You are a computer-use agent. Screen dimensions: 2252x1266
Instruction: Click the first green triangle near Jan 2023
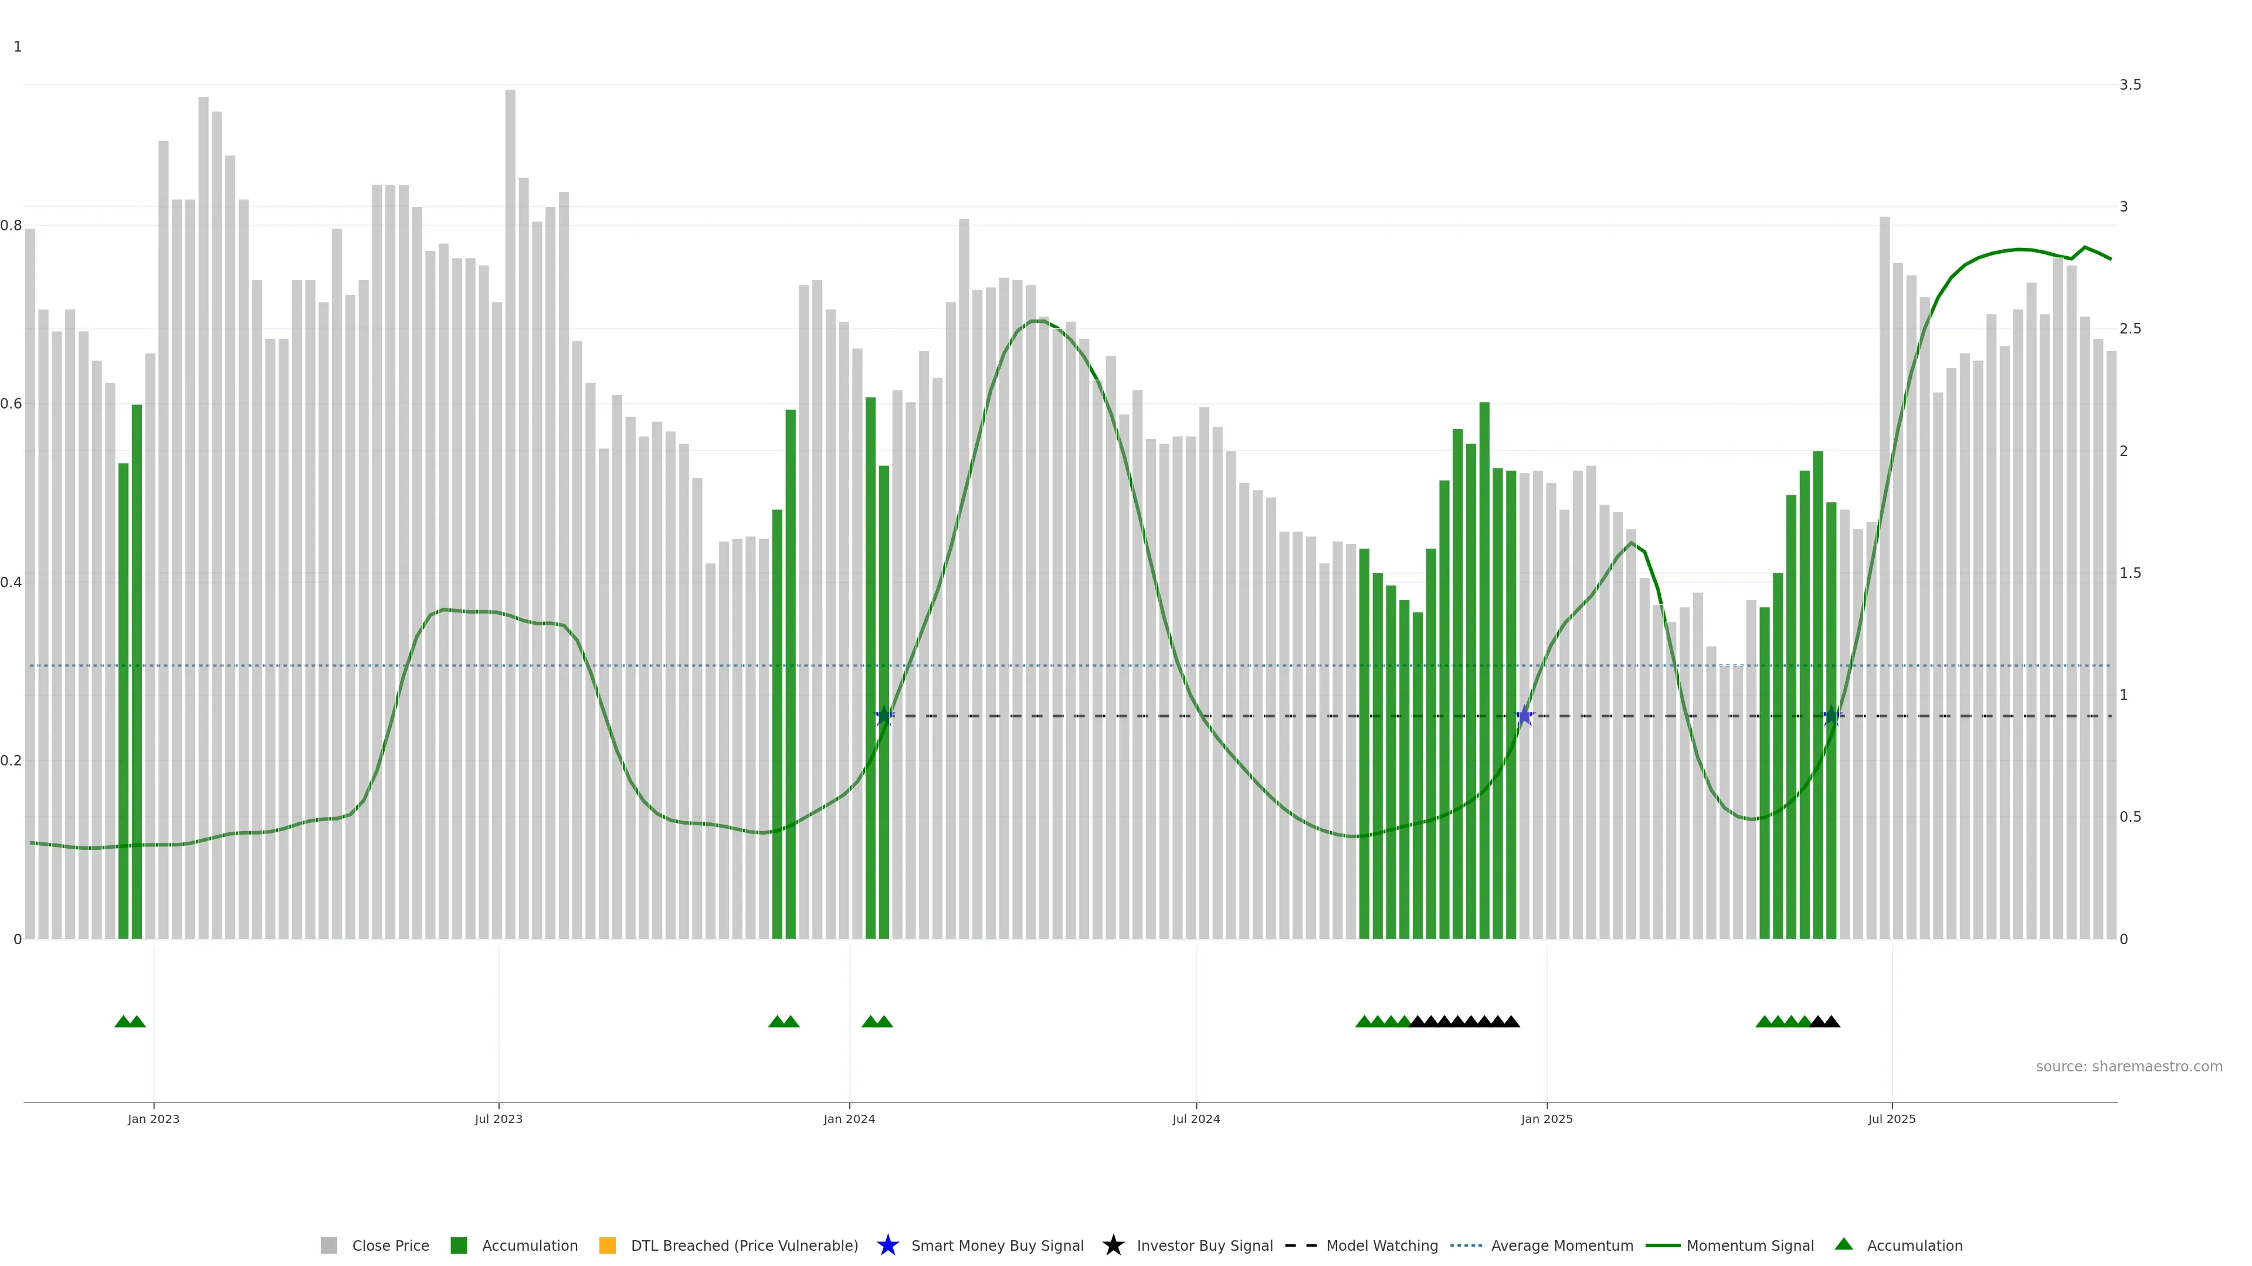click(123, 1022)
